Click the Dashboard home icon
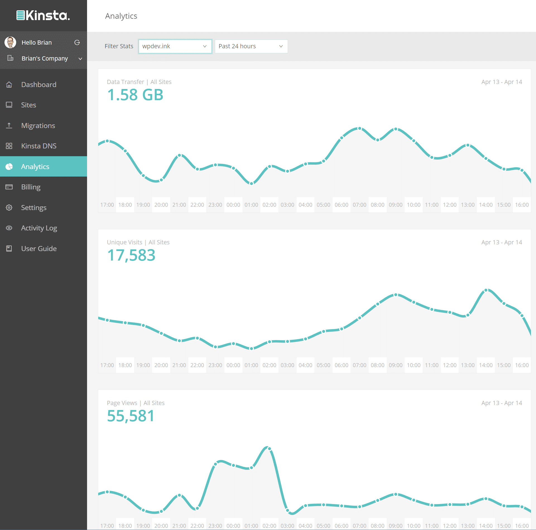Viewport: 536px width, 530px height. (9, 85)
